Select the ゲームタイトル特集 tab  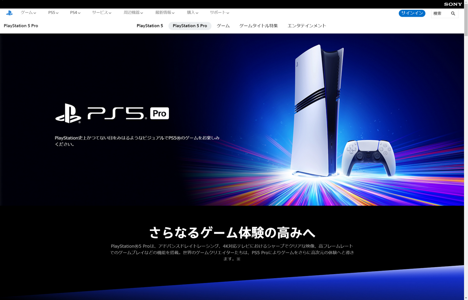pyautogui.click(x=258, y=26)
